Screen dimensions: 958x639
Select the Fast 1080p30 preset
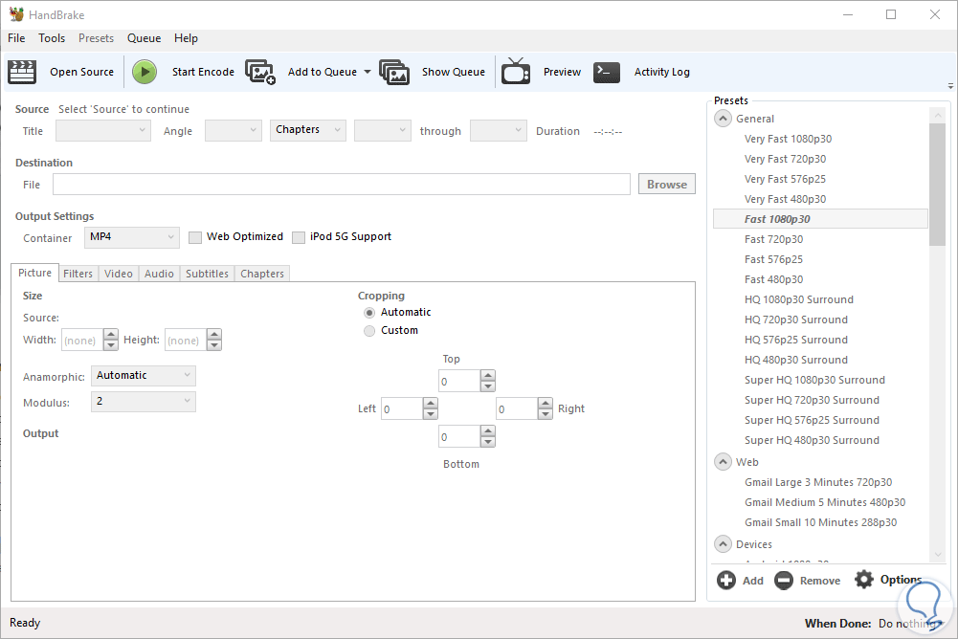click(x=820, y=219)
